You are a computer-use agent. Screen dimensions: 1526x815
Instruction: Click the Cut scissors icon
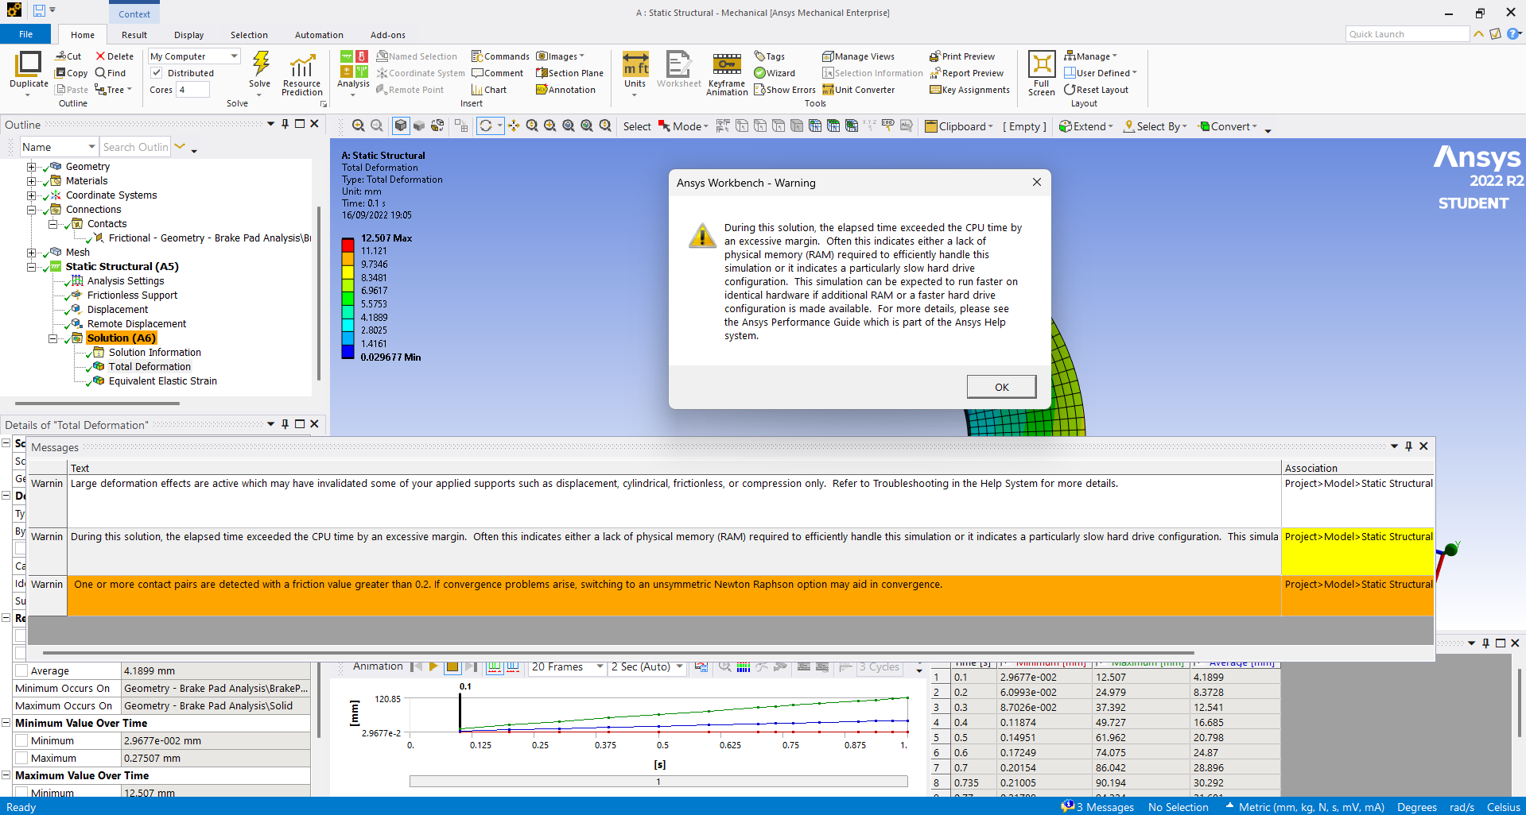coord(60,56)
